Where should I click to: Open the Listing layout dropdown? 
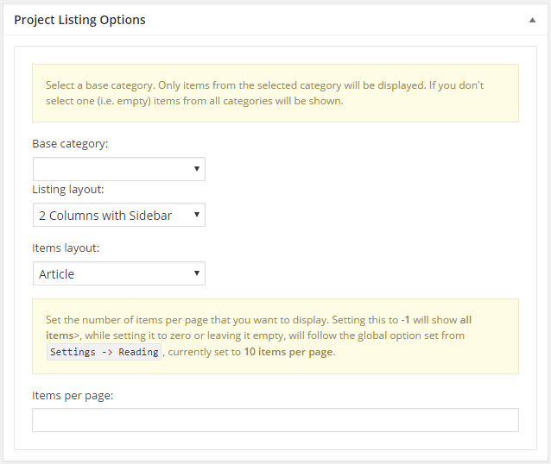(119, 215)
